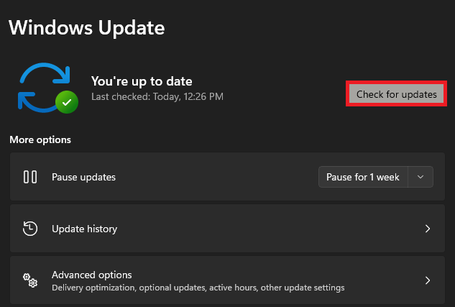
Task: Click the Windows Update page heading
Action: (86, 28)
